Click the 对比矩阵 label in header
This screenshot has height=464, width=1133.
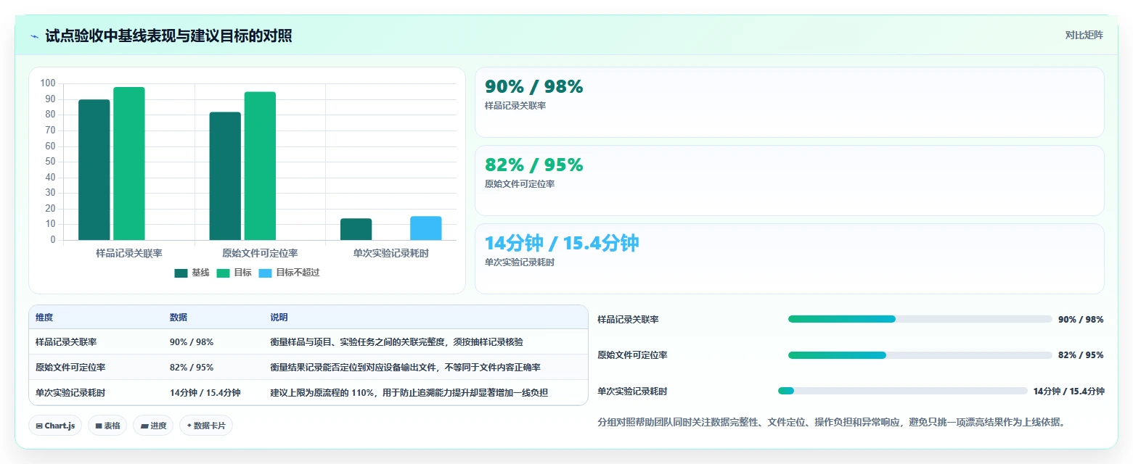point(1084,36)
